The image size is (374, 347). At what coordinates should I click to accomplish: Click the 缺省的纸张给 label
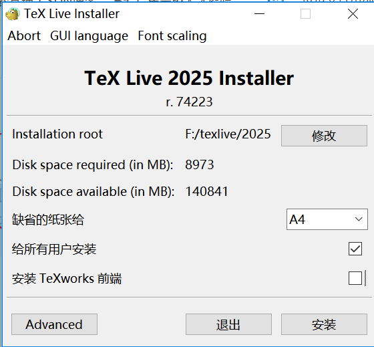48,219
